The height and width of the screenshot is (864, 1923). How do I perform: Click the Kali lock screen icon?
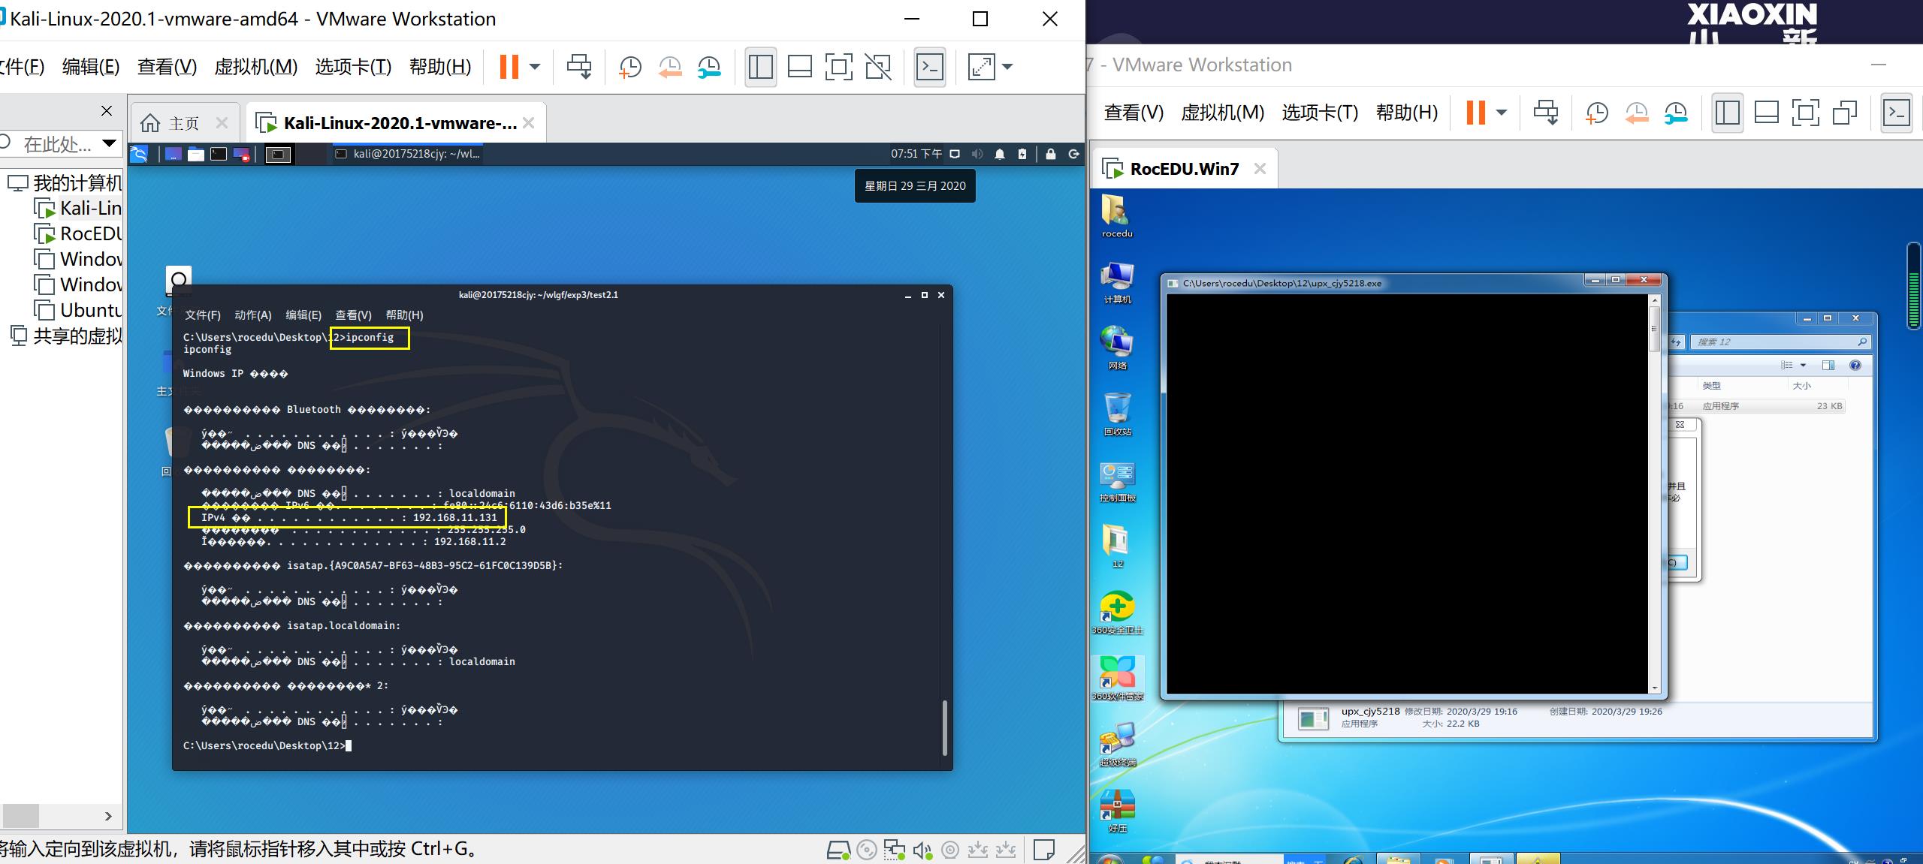pyautogui.click(x=1051, y=154)
